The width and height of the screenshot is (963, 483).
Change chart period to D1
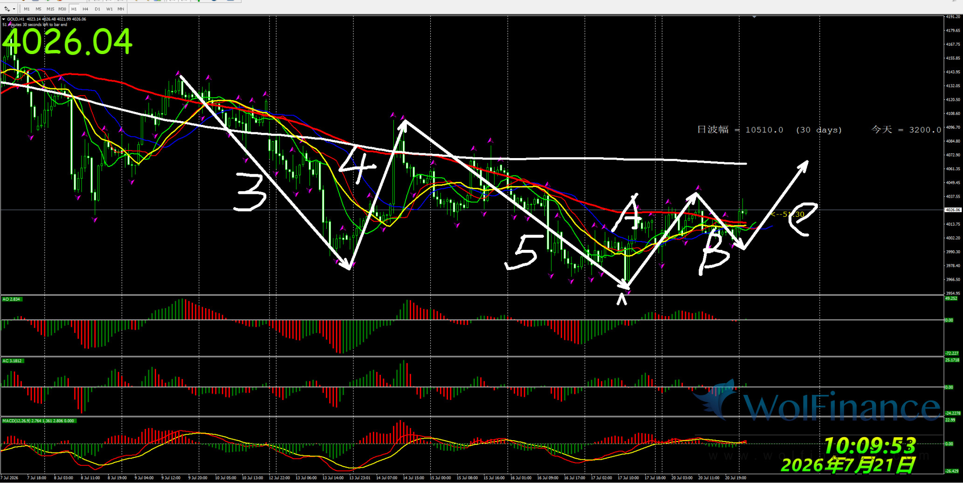[x=97, y=9]
